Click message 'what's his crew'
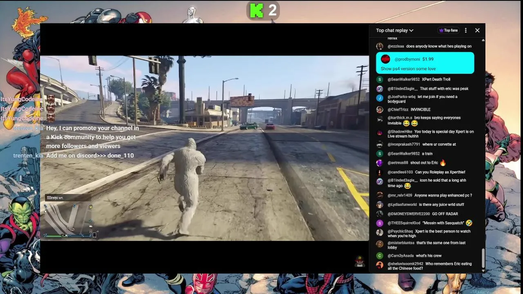 click(x=429, y=256)
